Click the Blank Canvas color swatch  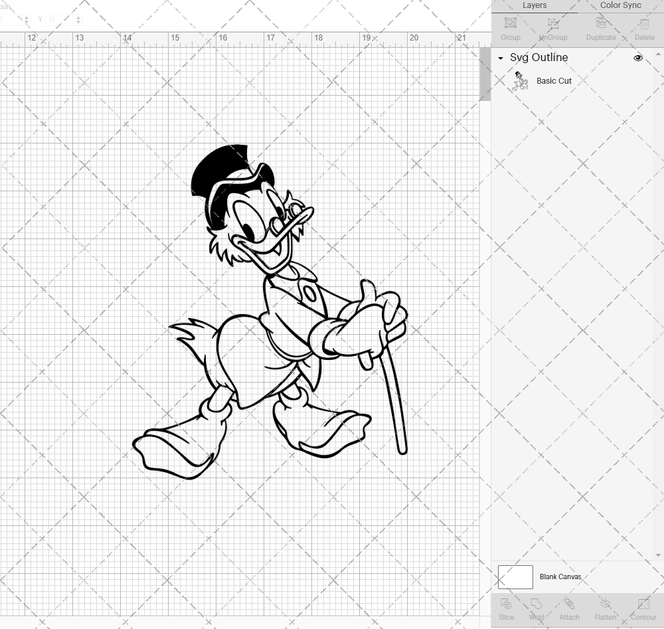[x=515, y=577]
